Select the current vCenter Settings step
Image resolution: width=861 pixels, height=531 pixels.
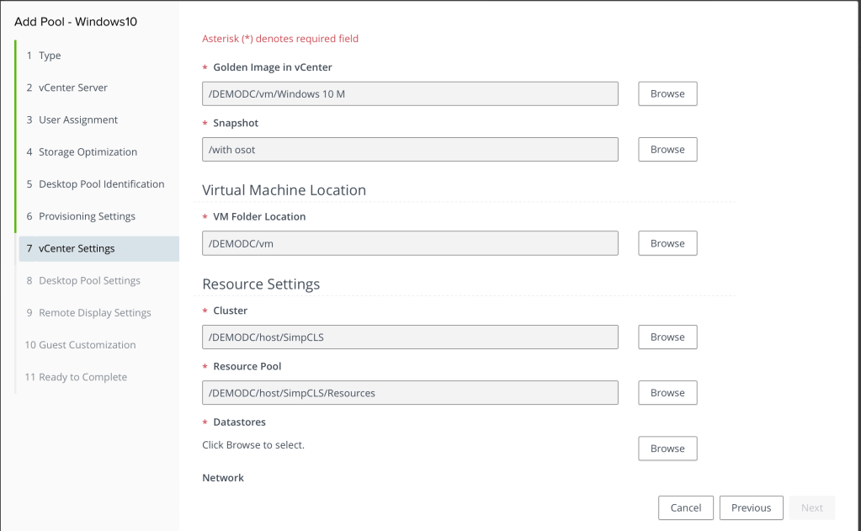coord(77,248)
